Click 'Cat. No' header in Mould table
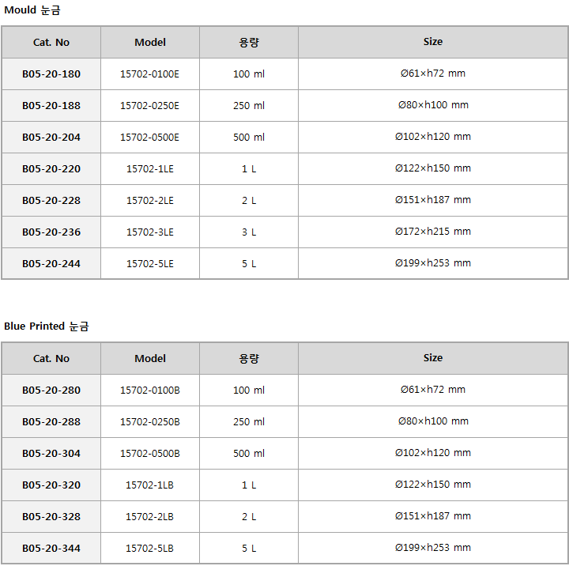Screen dimensions: 569x566 click(x=51, y=43)
